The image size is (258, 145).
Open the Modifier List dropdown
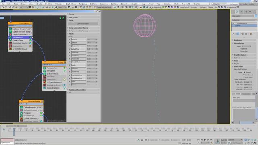click(x=244, y=20)
